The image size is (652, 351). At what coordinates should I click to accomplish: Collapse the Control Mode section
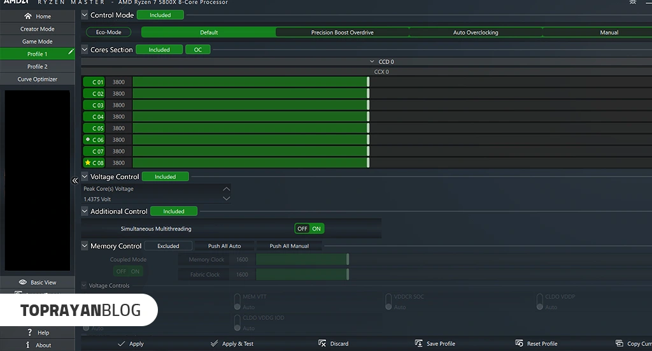[x=85, y=15]
